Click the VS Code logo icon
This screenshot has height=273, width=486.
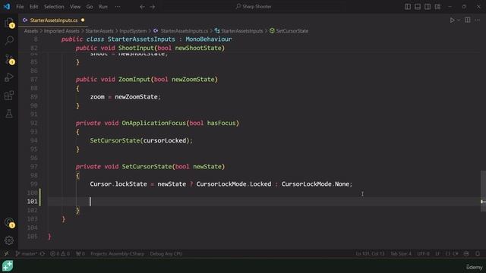click(x=7, y=7)
